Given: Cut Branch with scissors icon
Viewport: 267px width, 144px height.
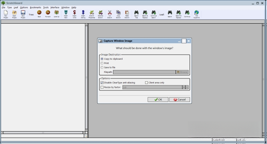Looking at the screenshot, I should 110,14.
